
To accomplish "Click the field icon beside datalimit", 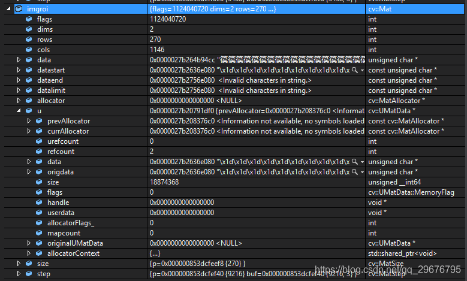I will [29, 90].
